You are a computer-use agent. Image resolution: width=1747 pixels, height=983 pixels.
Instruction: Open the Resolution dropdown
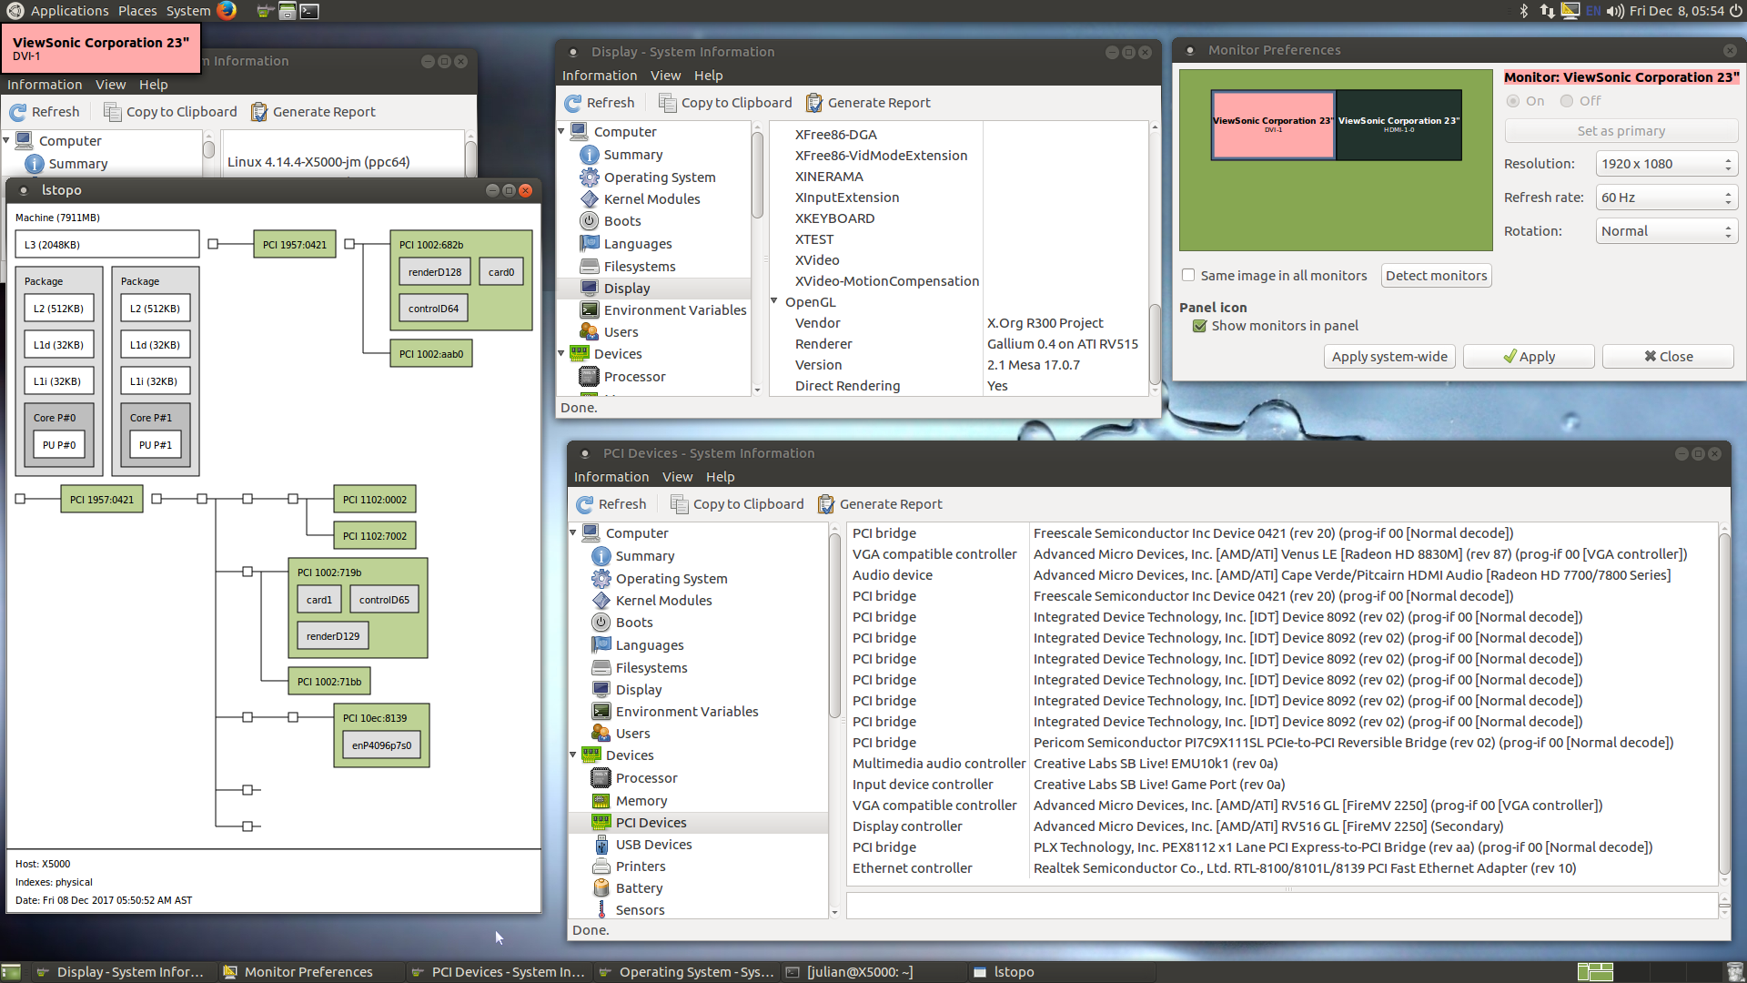click(x=1667, y=164)
